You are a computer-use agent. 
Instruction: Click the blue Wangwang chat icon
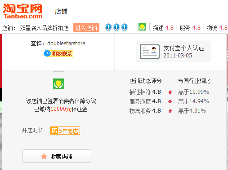pos(47,53)
